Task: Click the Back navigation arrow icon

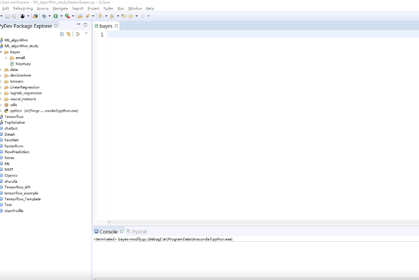Action: pyautogui.click(x=131, y=16)
